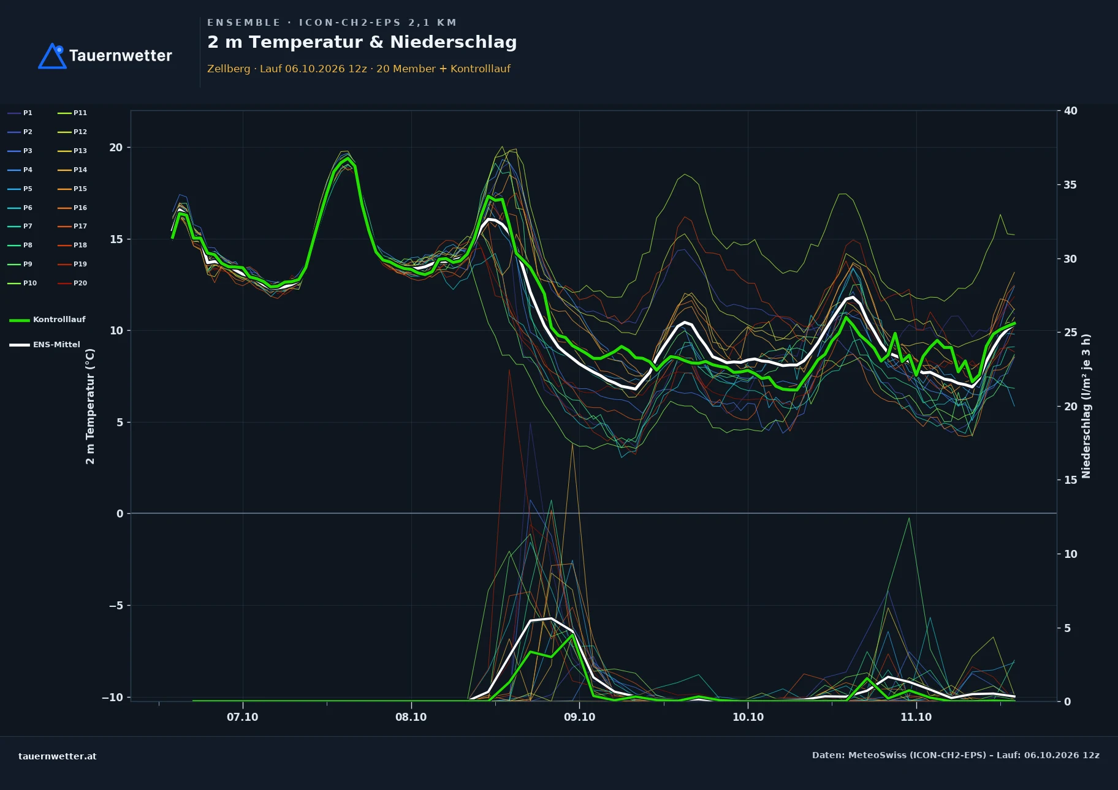Select the P13 legend entry
This screenshot has height=790, width=1118.
click(72, 151)
